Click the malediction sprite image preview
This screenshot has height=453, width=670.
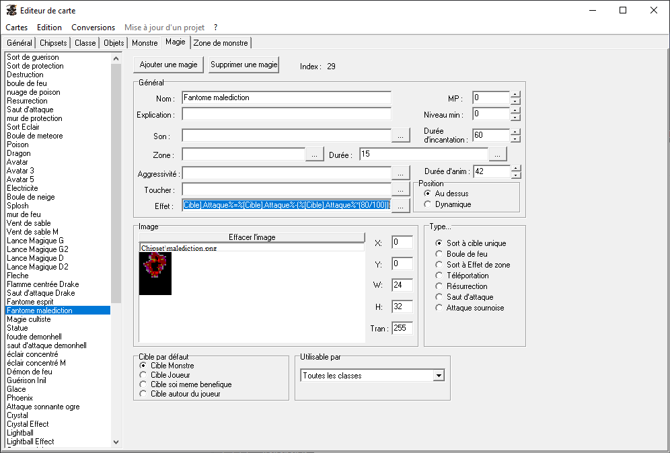[155, 273]
